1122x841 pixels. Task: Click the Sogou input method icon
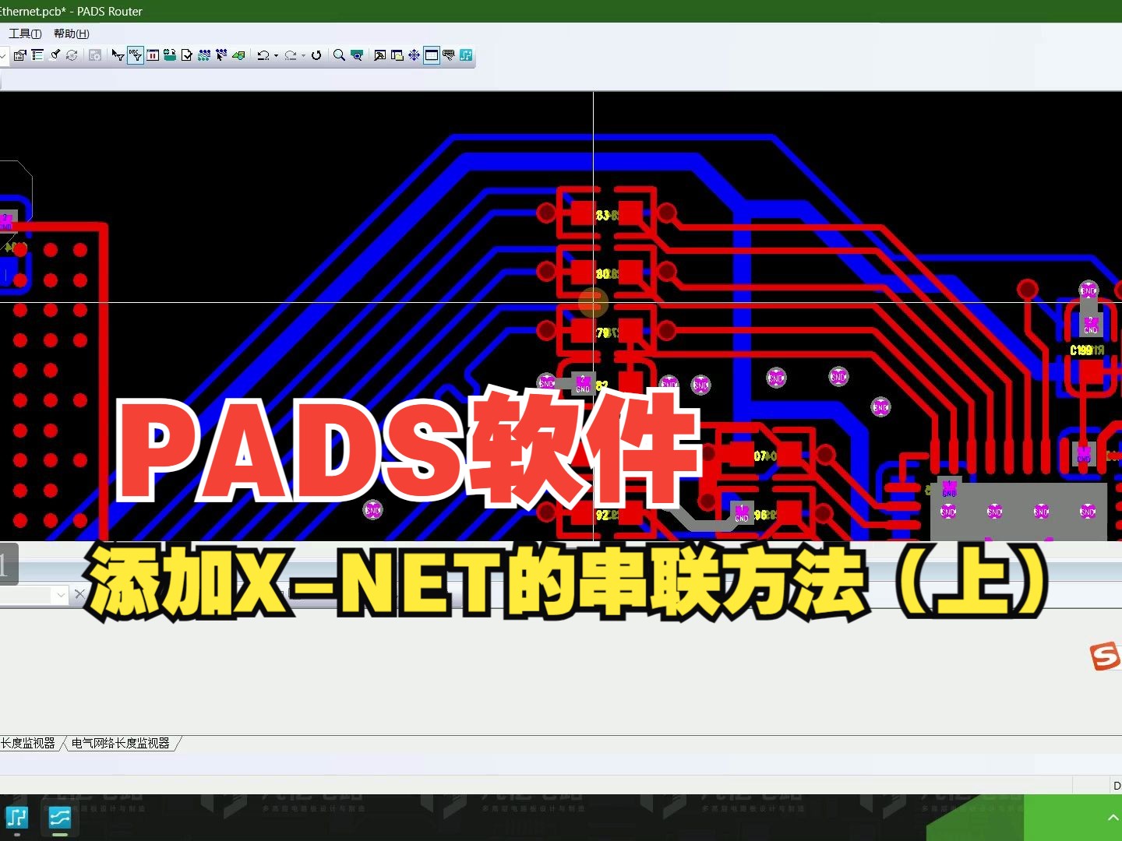(1106, 656)
